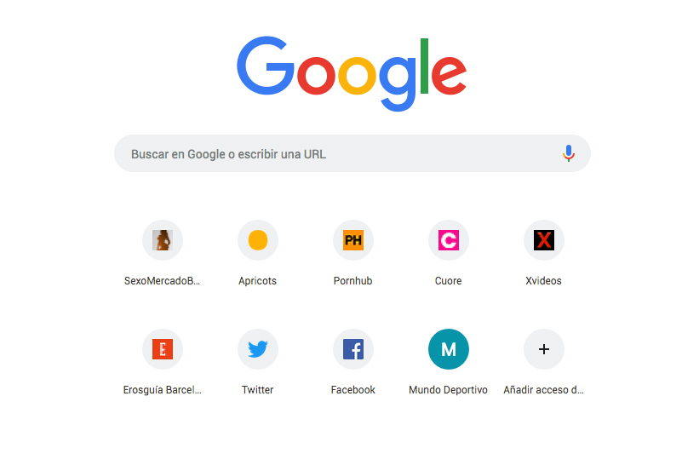Click the 'Añadir acceso d...' label

click(543, 390)
